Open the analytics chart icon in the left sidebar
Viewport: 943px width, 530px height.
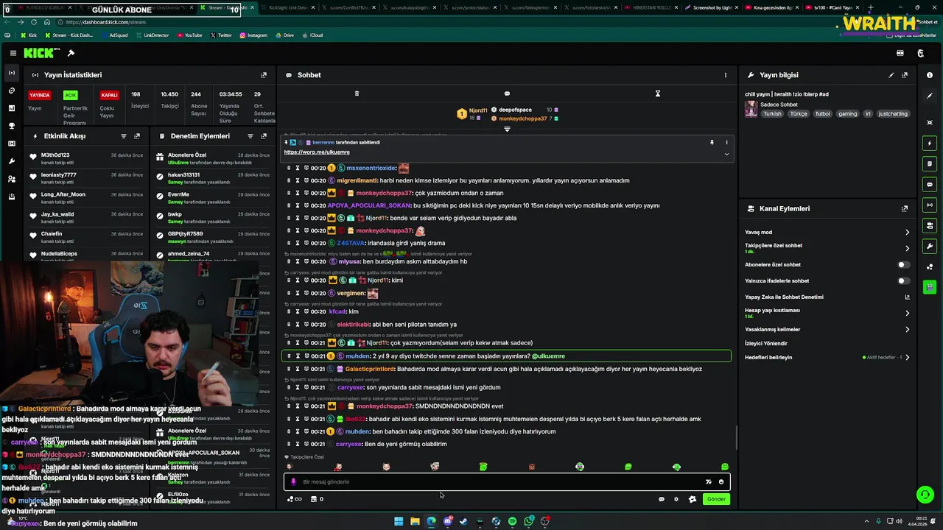12,108
